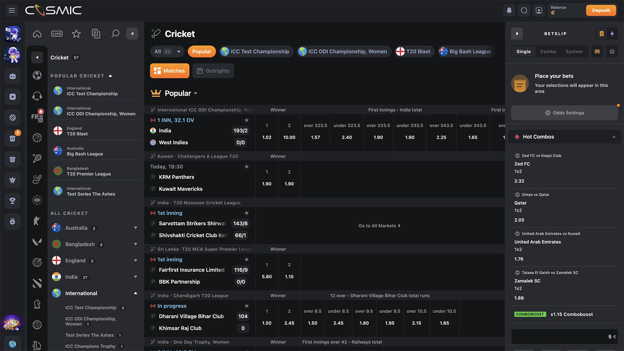Select the FIFA sport icon

point(37,116)
